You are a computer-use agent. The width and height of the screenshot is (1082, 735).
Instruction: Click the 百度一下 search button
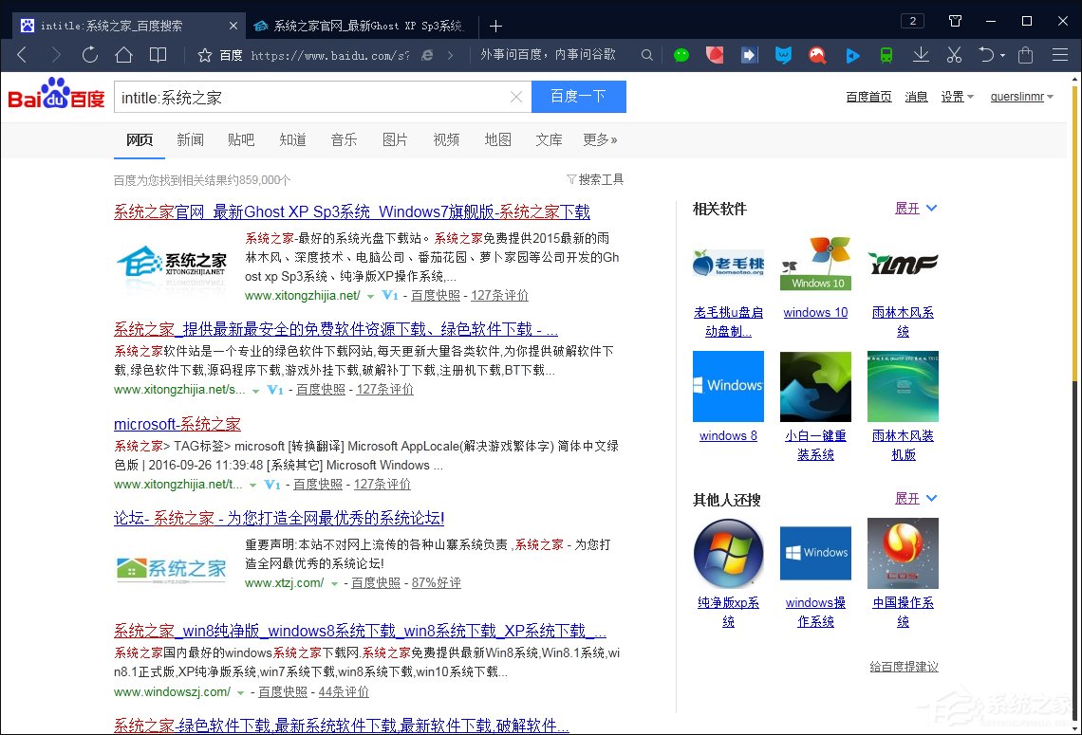coord(579,97)
